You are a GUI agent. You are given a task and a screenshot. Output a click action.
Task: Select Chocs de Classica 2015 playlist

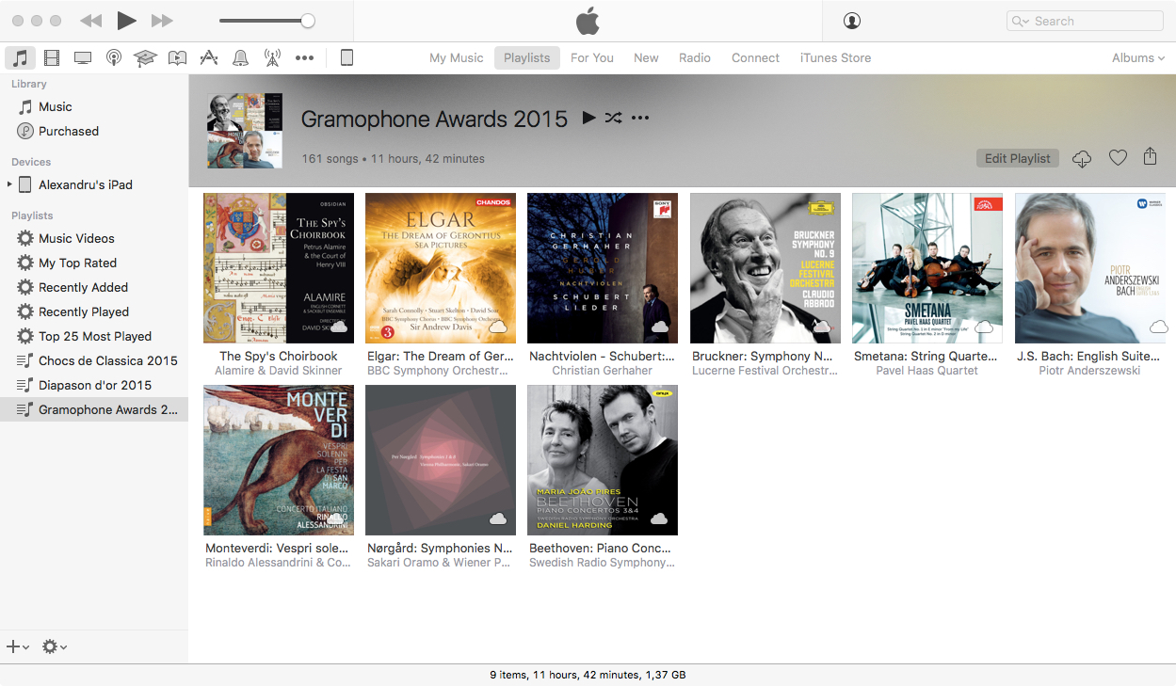point(107,360)
